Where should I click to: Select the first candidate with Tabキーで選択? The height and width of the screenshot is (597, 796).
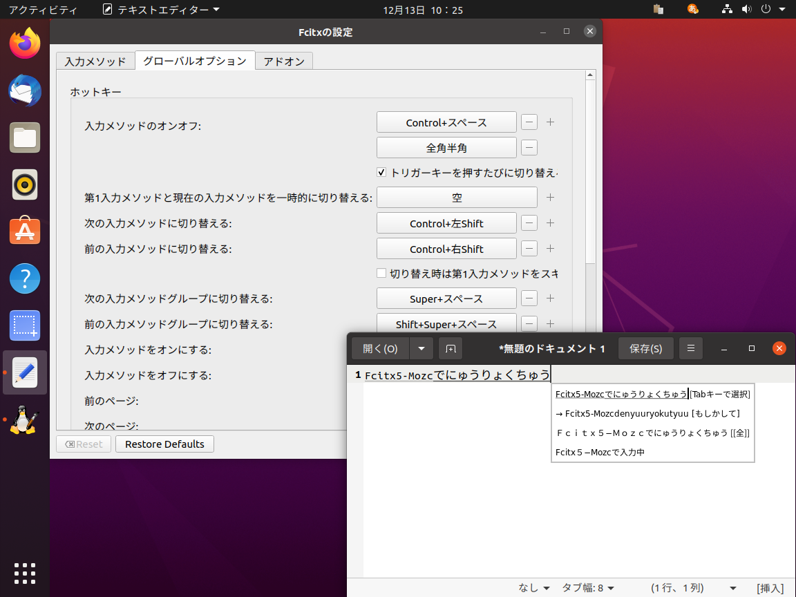(x=652, y=394)
